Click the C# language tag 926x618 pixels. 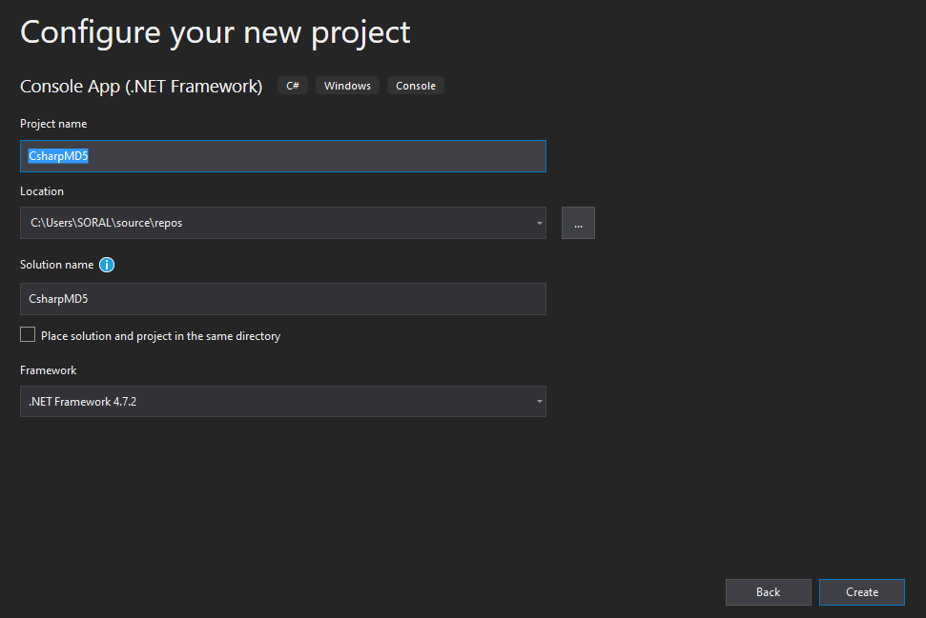[x=293, y=86]
